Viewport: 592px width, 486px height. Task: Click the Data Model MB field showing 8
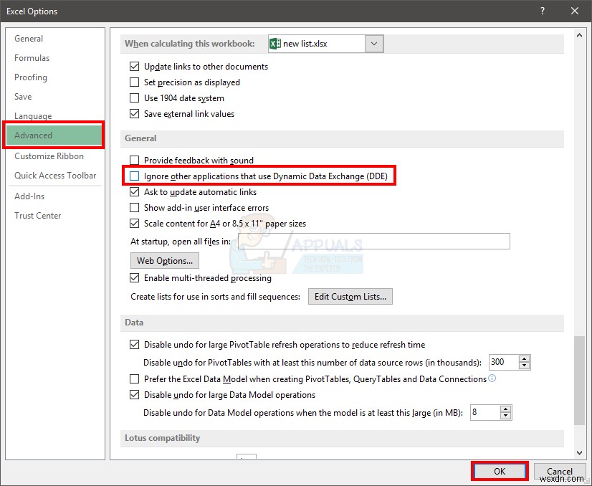(485, 412)
